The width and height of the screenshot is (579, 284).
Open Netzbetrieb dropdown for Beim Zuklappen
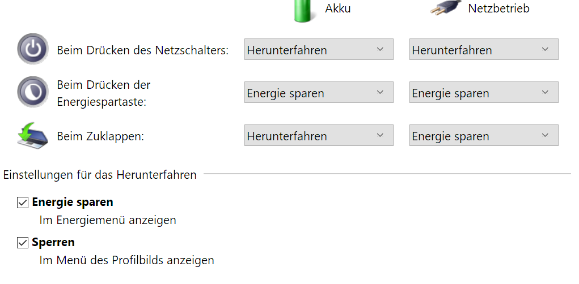483,136
